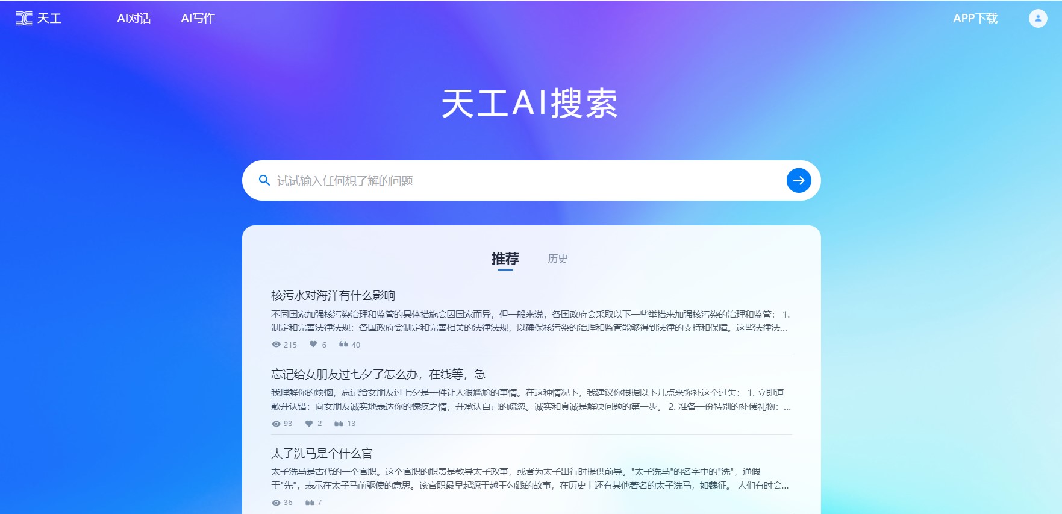Open the AI写作 page
This screenshot has width=1062, height=514.
198,18
